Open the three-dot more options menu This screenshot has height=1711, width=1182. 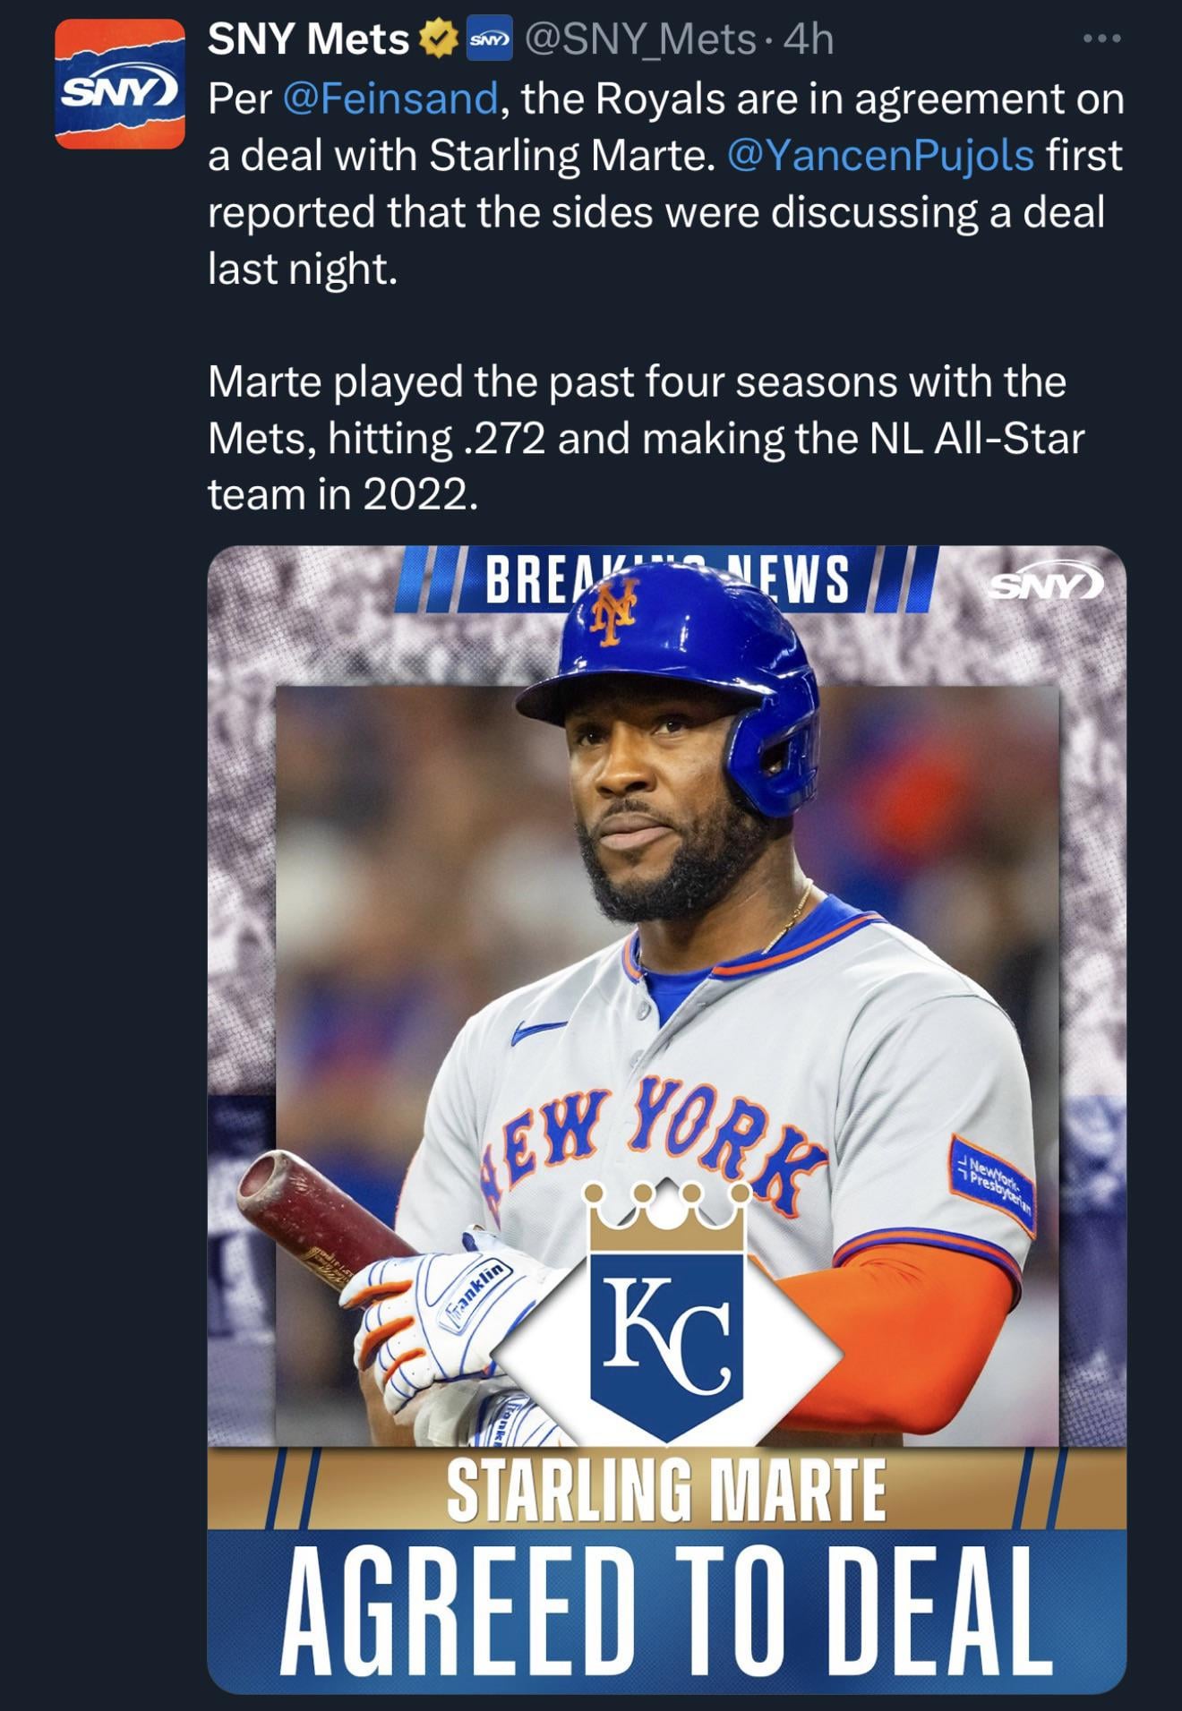1101,39
